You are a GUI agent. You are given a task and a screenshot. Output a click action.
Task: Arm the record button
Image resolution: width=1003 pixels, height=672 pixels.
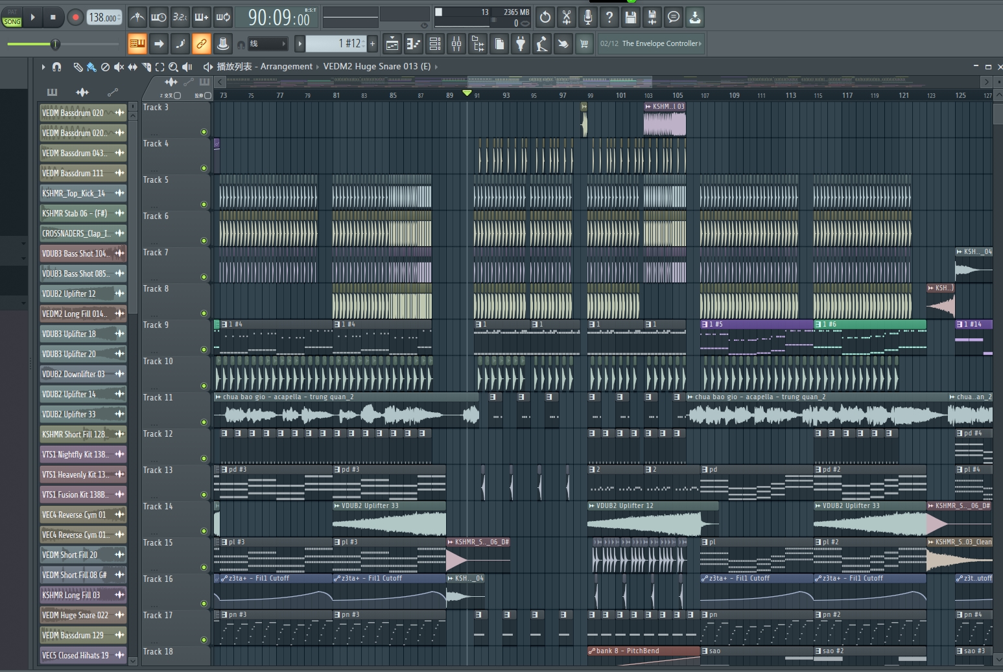click(x=75, y=17)
